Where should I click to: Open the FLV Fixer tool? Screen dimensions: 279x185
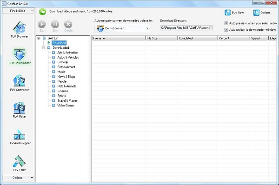click(20, 163)
